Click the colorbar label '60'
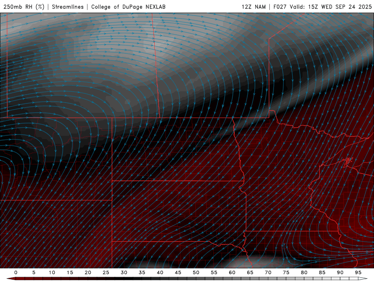The width and height of the screenshot is (374, 281). (x=232, y=273)
